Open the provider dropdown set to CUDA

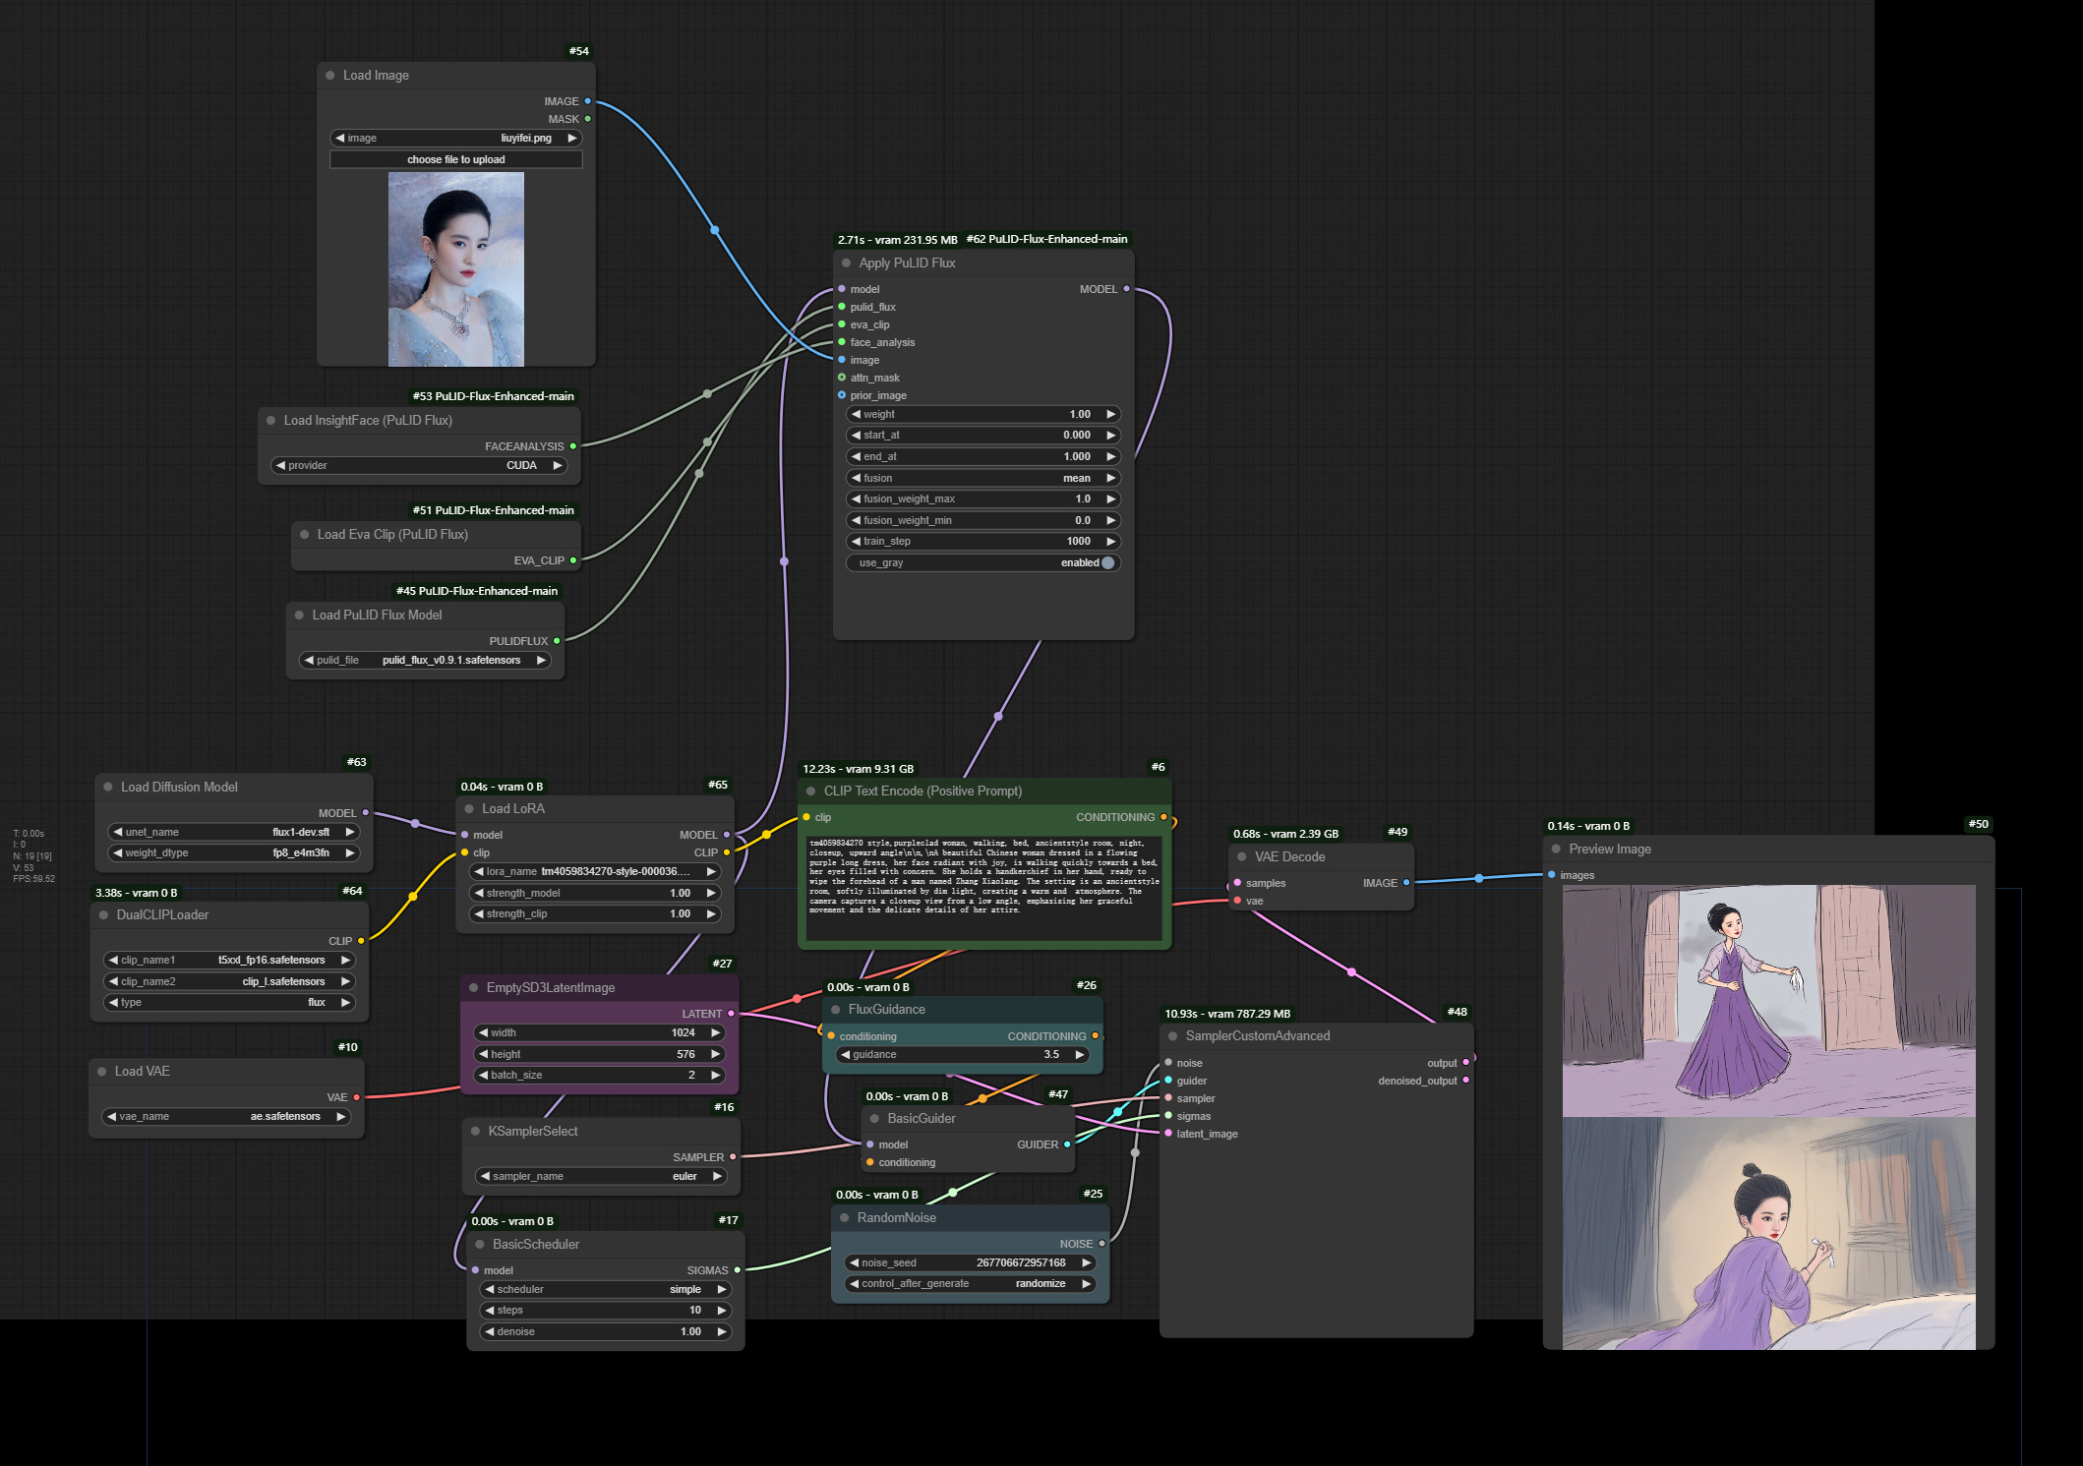coord(420,465)
